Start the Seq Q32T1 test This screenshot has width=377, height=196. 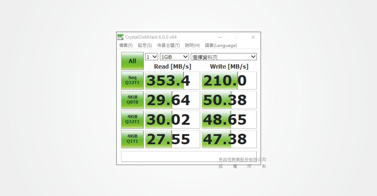(132, 80)
